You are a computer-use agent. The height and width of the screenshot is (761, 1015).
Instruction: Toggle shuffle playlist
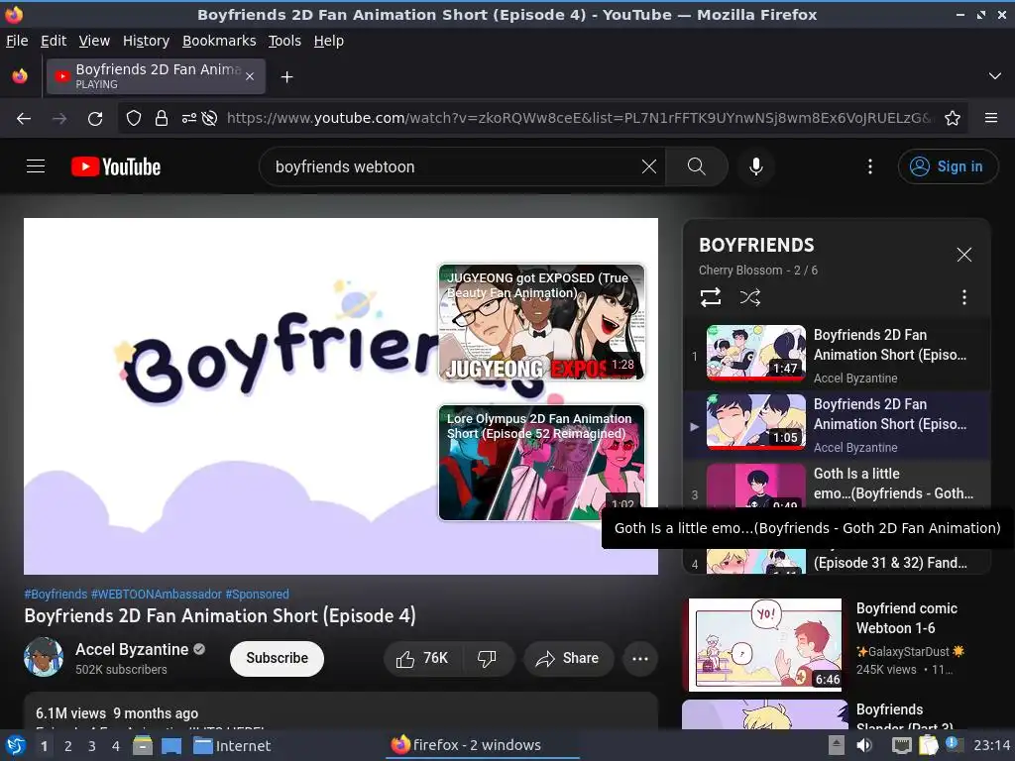coord(749,297)
